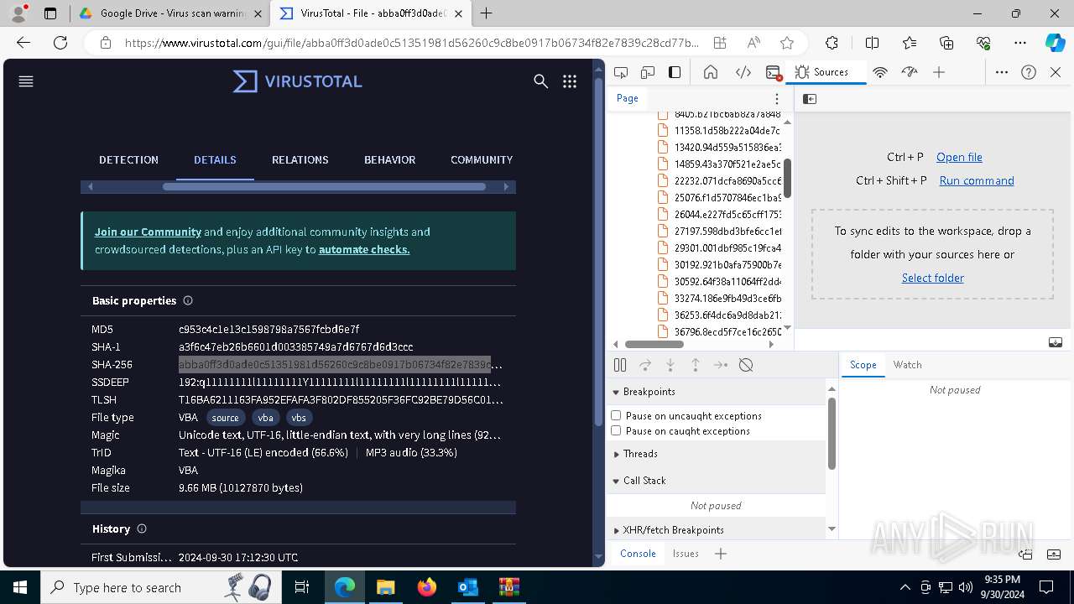This screenshot has width=1074, height=604.
Task: Deactivate breakpoints in the debugger toolbar
Action: (746, 365)
